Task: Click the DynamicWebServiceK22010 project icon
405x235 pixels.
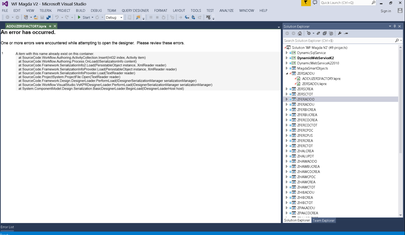Action: [x=294, y=63]
